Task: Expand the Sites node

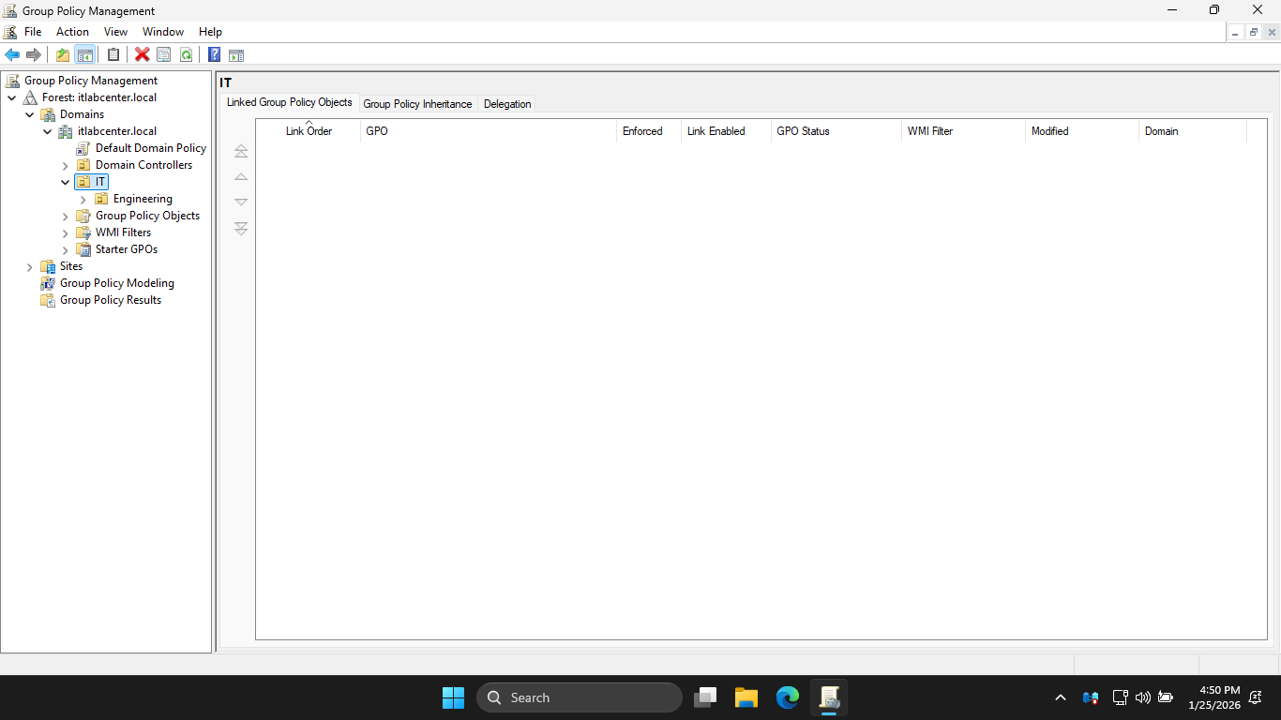Action: (30, 267)
